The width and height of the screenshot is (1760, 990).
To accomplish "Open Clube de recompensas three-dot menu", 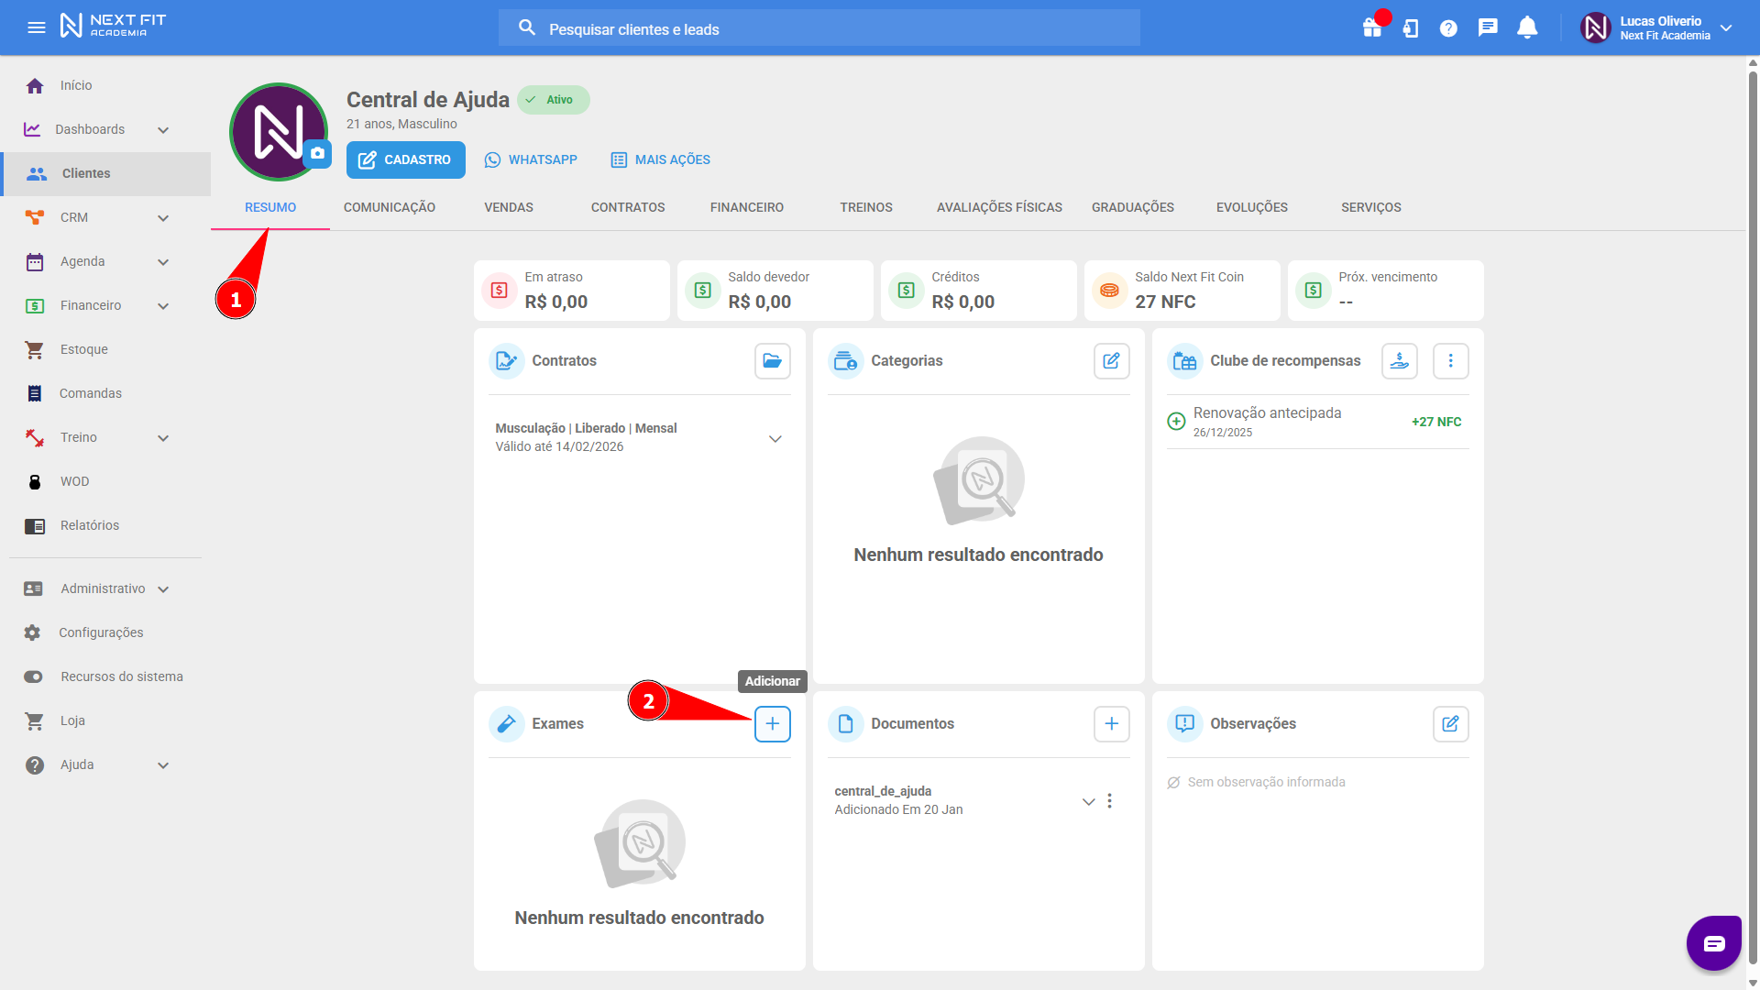I will pyautogui.click(x=1450, y=361).
